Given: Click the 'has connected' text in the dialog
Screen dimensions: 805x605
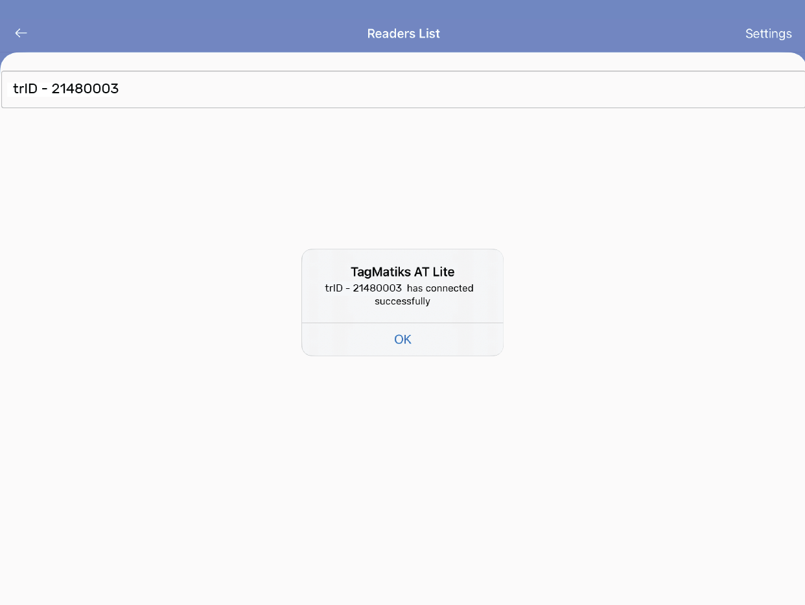Looking at the screenshot, I should [440, 288].
